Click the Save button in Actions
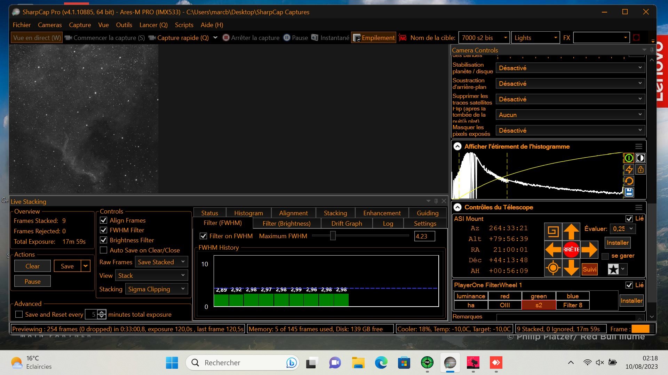Screen dimensions: 668x375 click(67, 266)
